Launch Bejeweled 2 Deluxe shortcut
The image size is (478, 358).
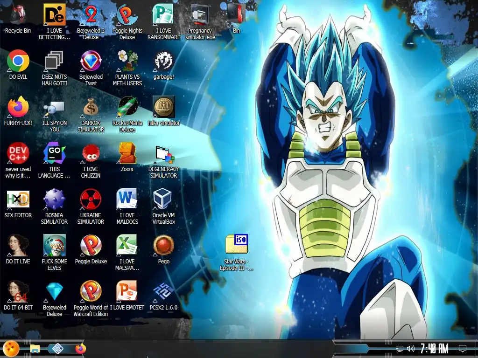click(x=91, y=14)
